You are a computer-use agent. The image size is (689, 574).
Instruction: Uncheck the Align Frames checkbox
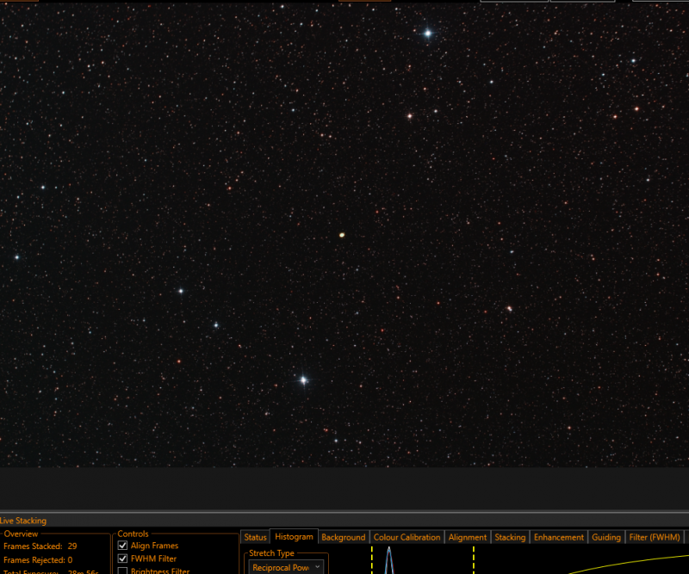122,546
